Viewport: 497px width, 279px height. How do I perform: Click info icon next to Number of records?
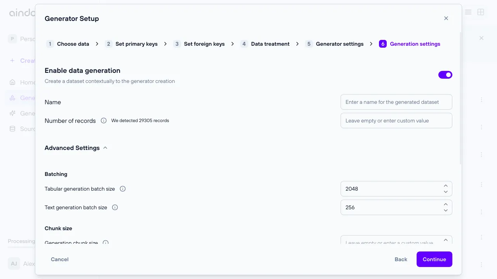tap(104, 121)
